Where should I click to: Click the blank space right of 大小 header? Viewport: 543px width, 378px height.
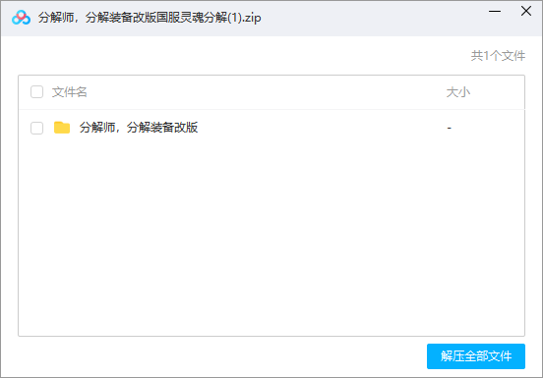pyautogui.click(x=498, y=92)
